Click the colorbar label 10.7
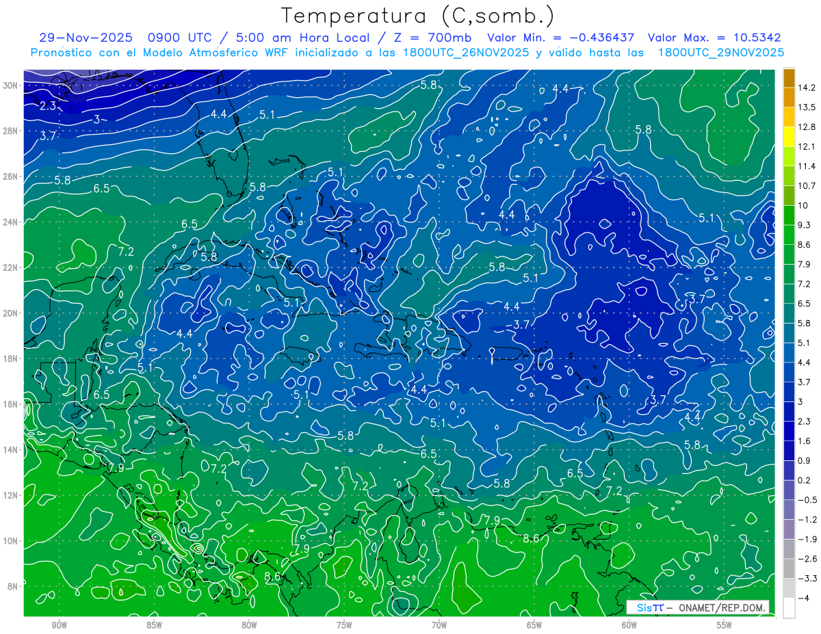Image resolution: width=821 pixels, height=634 pixels. (x=807, y=186)
